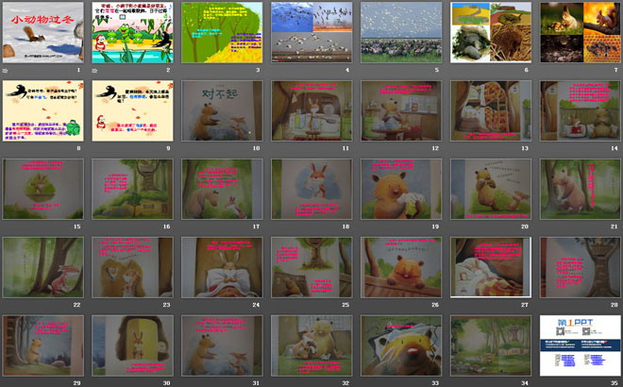The height and width of the screenshot is (387, 623).
Task: Select slide 8 with swallow and frog
Action: pos(42,110)
